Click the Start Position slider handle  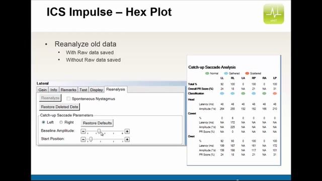(91, 139)
